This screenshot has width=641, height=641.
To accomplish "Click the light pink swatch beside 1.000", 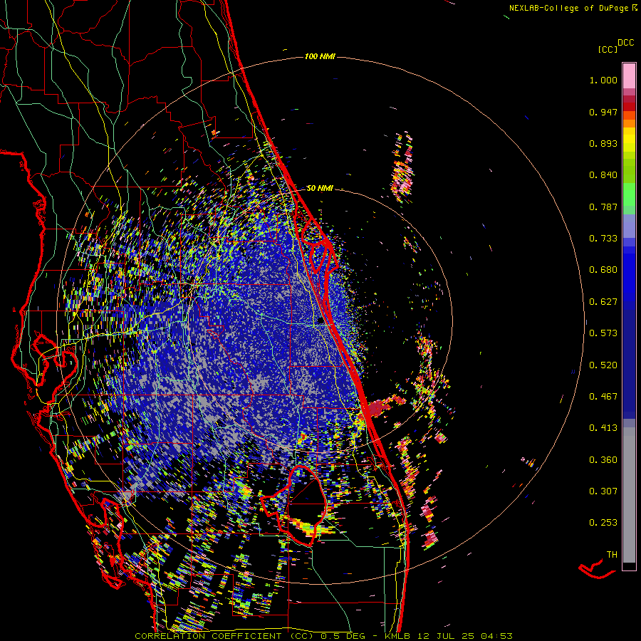I will coord(629,76).
